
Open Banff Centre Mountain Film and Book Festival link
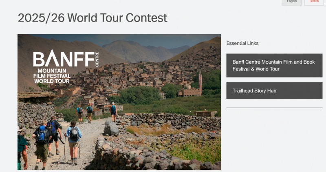tap(274, 66)
